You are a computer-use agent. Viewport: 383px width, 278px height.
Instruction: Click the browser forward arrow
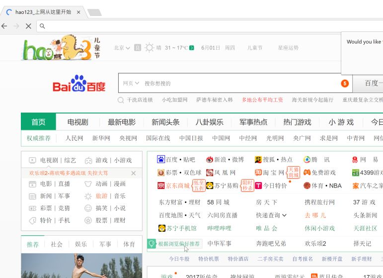[x=16, y=26]
